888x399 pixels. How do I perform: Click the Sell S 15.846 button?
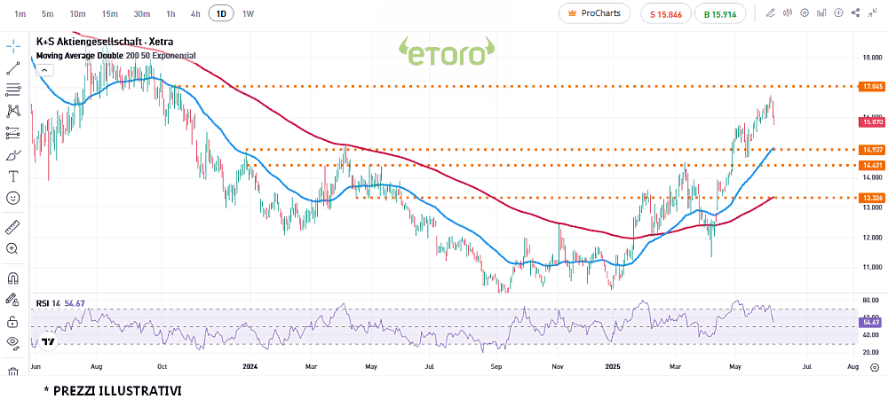pyautogui.click(x=665, y=13)
